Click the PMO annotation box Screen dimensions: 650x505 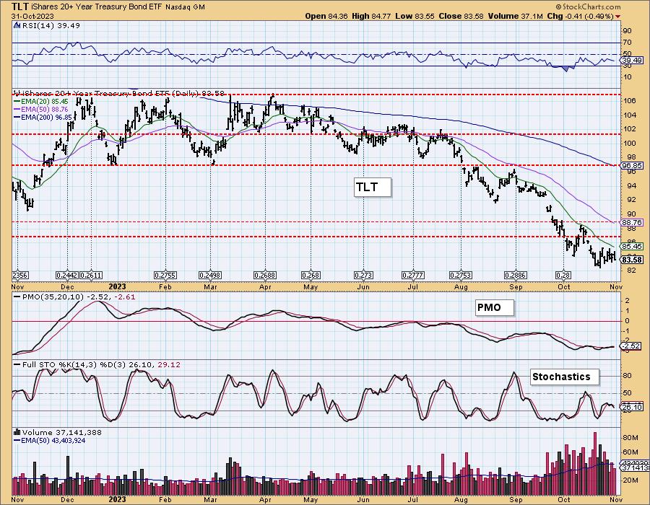coord(494,307)
